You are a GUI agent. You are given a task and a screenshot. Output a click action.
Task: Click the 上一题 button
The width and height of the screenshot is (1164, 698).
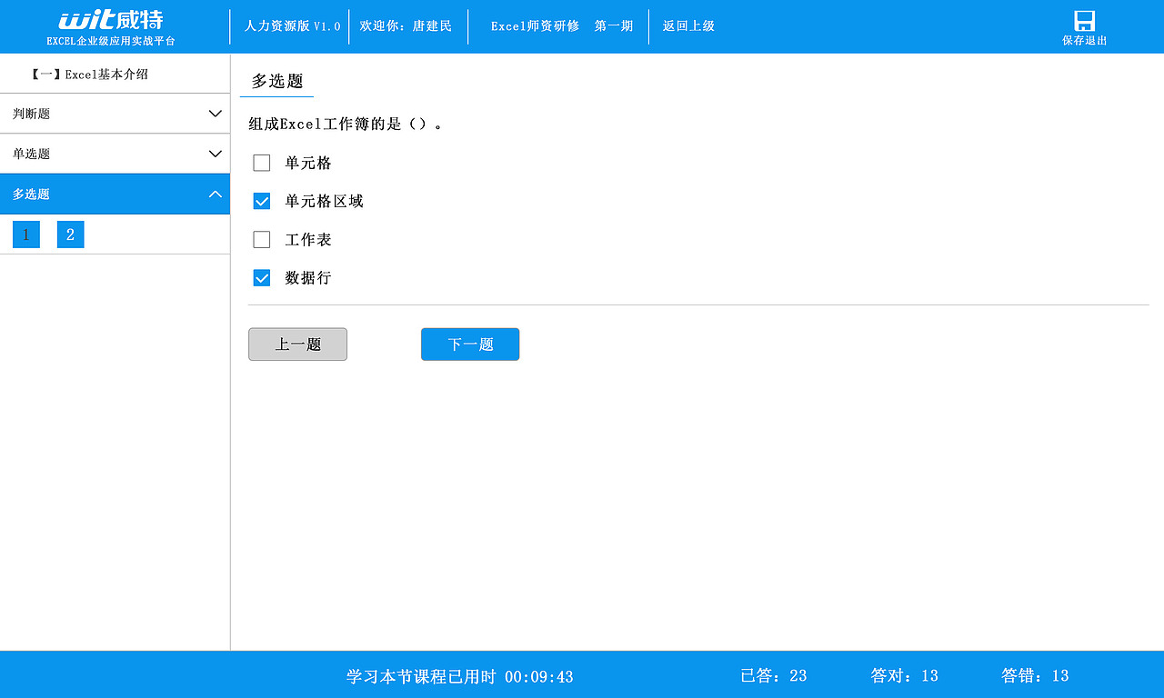(x=297, y=344)
